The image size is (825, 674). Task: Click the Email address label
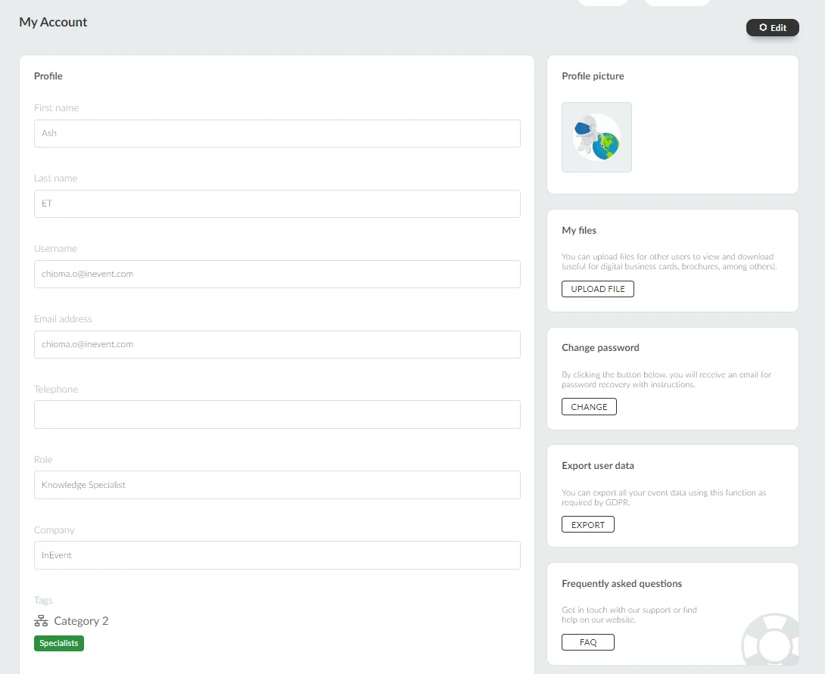click(x=63, y=319)
